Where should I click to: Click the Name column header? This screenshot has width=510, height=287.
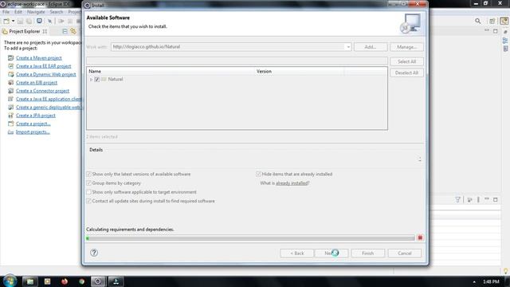click(171, 71)
